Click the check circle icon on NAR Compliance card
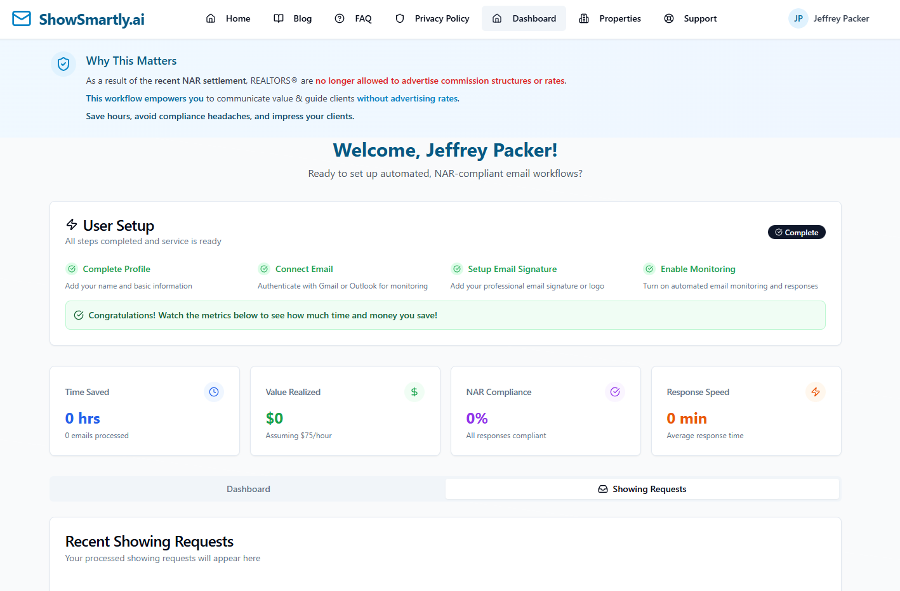Screen dimensions: 900x591 tap(615, 392)
